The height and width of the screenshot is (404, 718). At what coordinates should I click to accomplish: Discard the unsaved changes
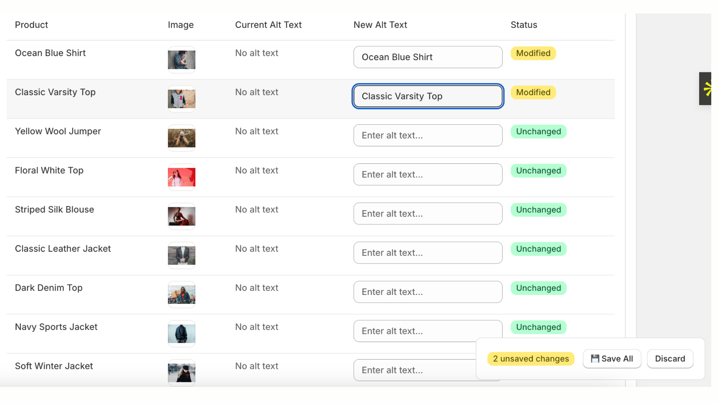click(x=670, y=359)
